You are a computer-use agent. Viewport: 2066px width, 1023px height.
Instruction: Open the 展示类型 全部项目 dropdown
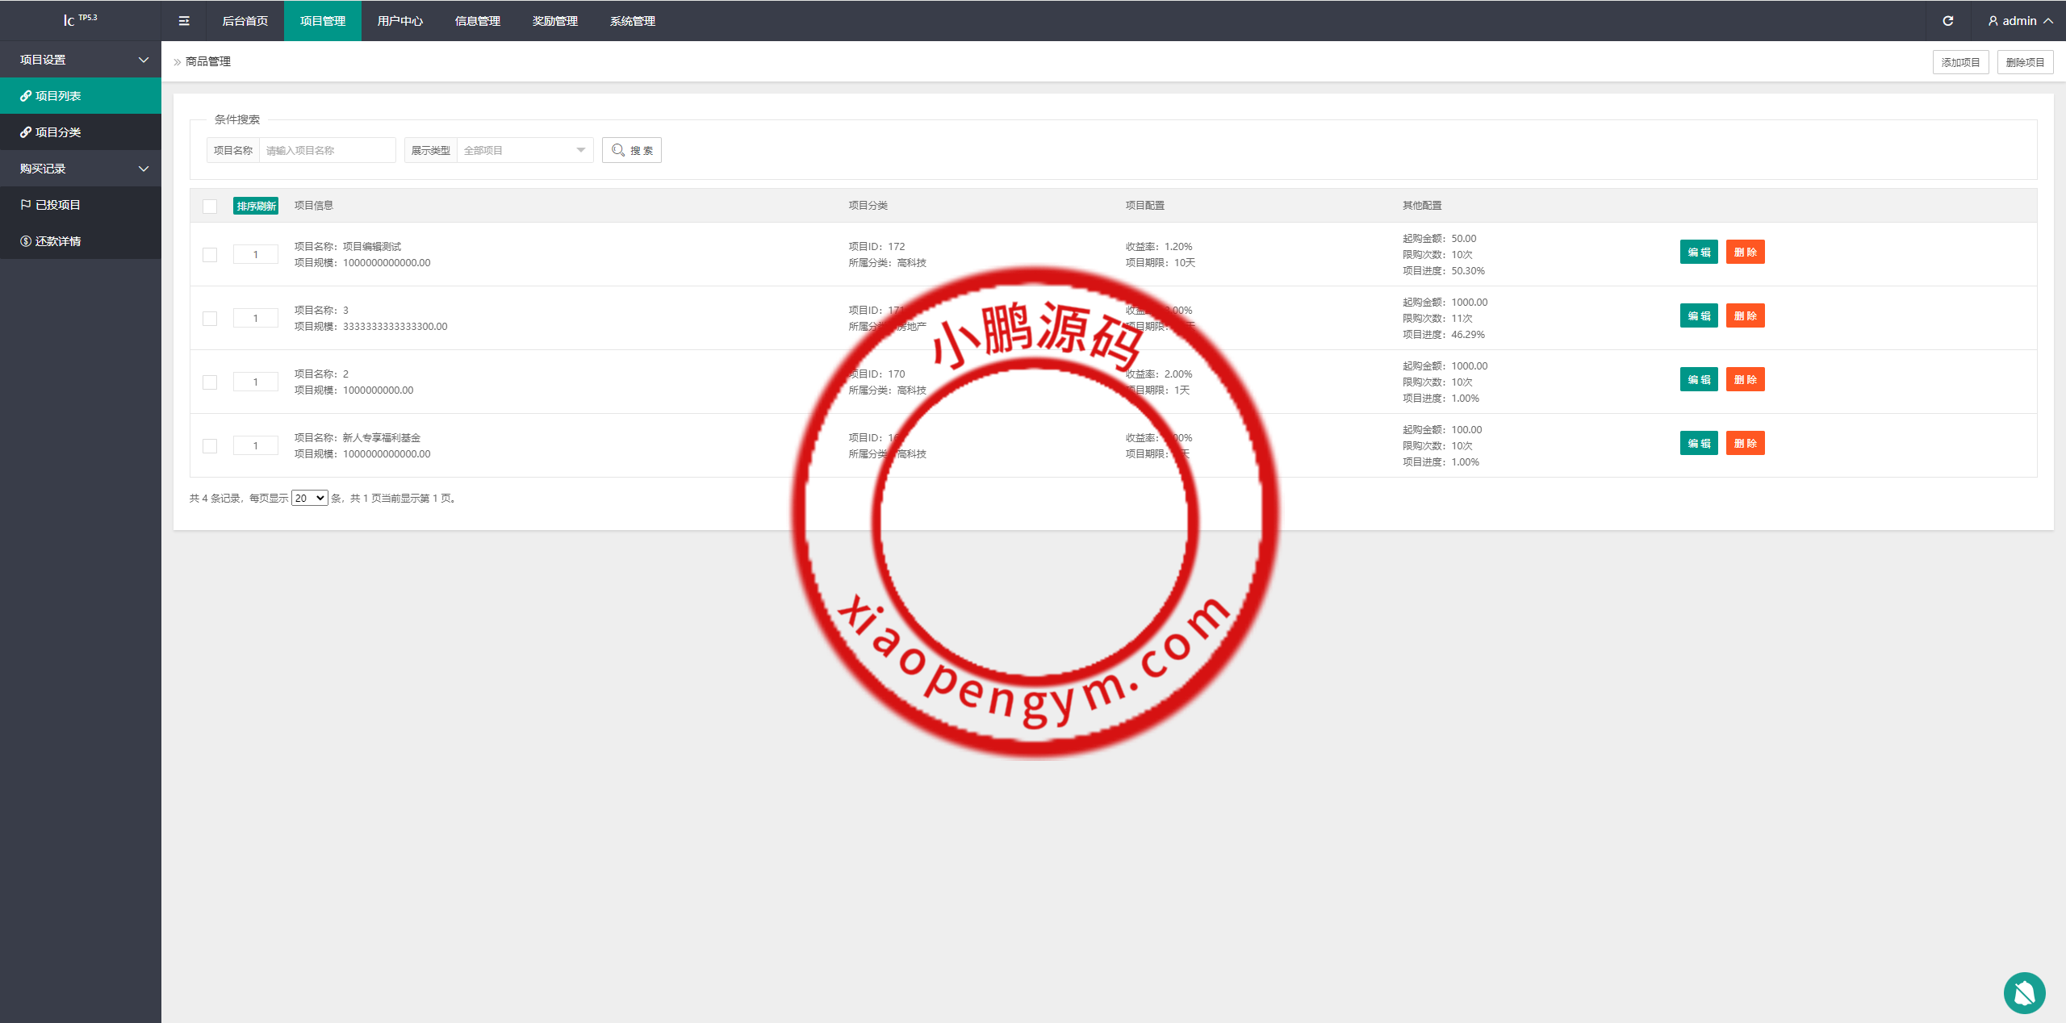click(x=525, y=150)
